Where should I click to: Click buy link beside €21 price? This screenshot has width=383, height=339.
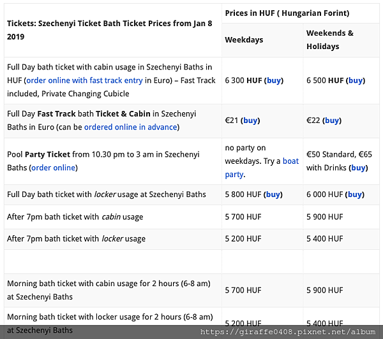point(250,120)
